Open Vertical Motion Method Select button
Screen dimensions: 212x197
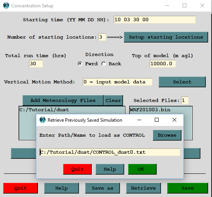tap(182, 82)
